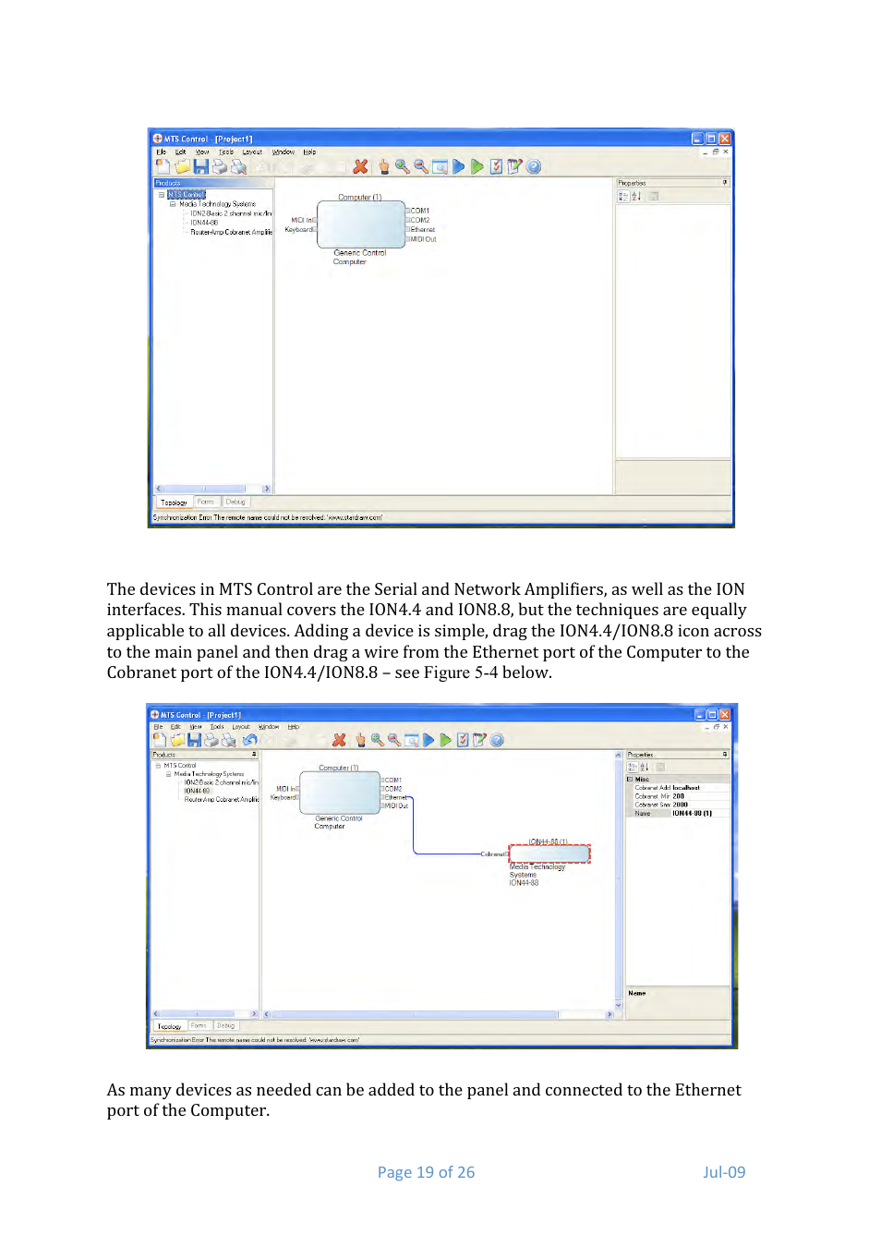Click the Undo arrow icon in ION44-88 figure
881x1247 pixels.
(x=249, y=740)
